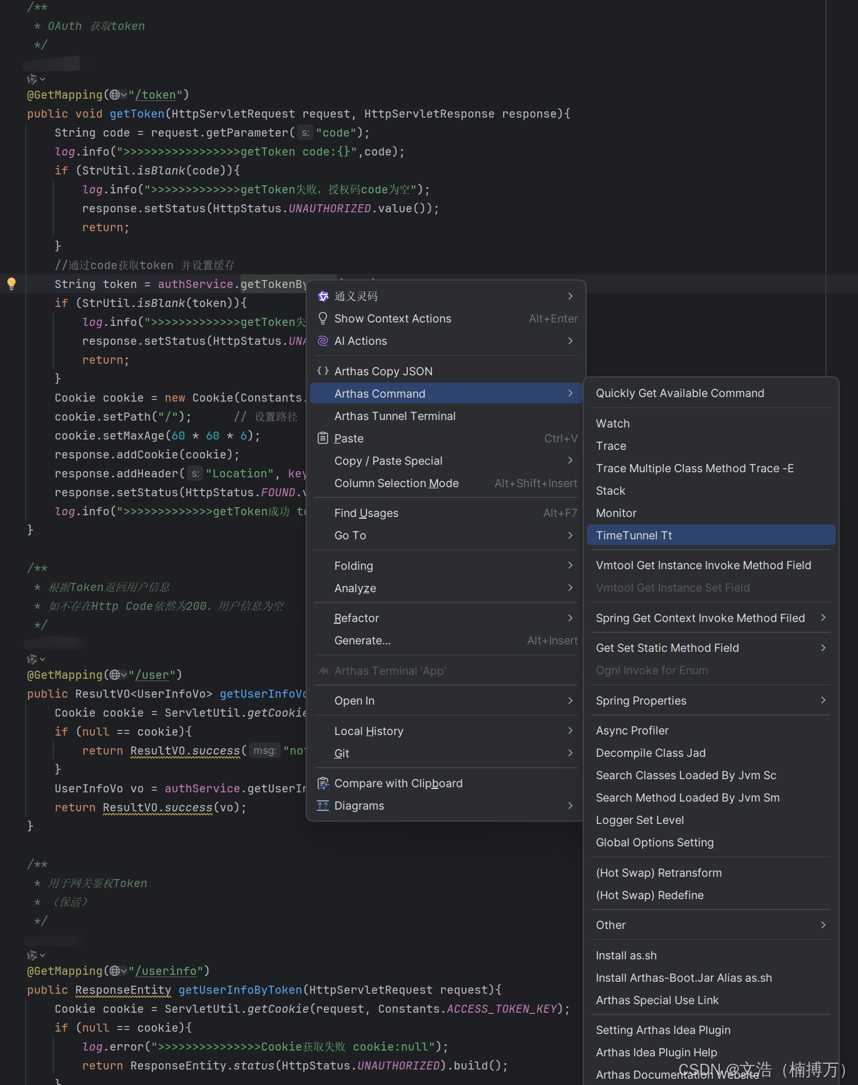Click the AI Actions spiral icon

click(323, 341)
